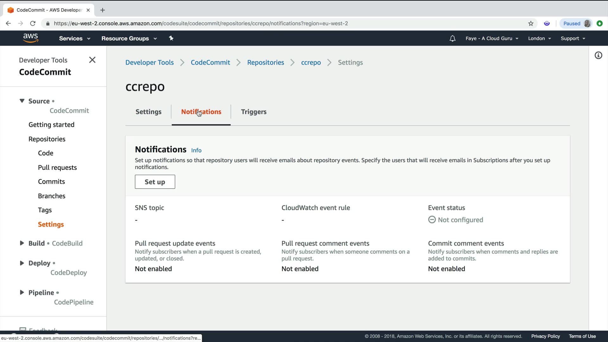The image size is (608, 342).
Task: Switch to the Triggers tab
Action: coord(253,112)
